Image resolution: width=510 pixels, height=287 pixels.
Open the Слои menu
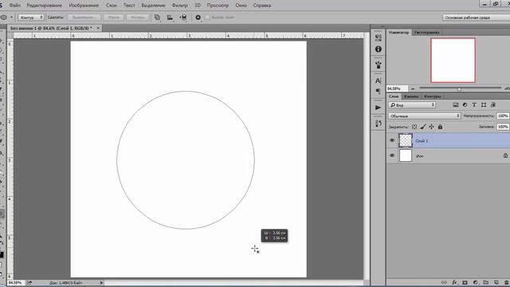pos(112,6)
